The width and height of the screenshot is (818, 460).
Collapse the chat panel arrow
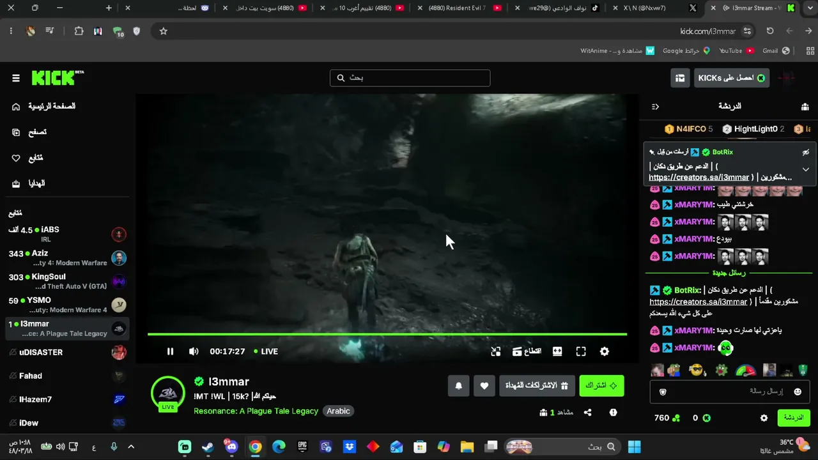655,107
